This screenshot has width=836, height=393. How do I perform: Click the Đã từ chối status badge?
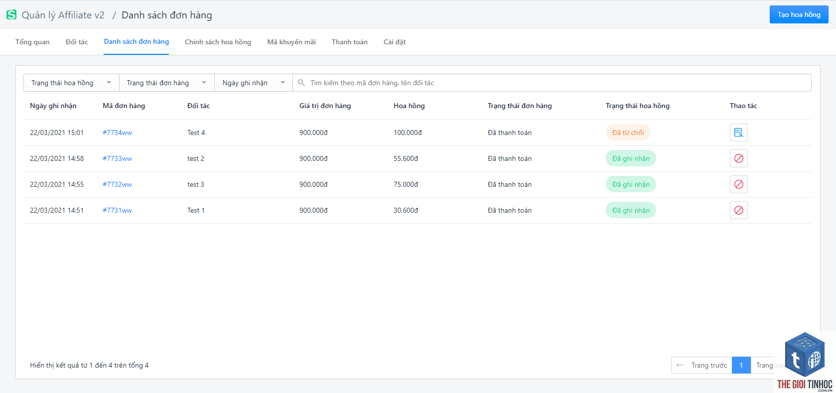pyautogui.click(x=628, y=132)
